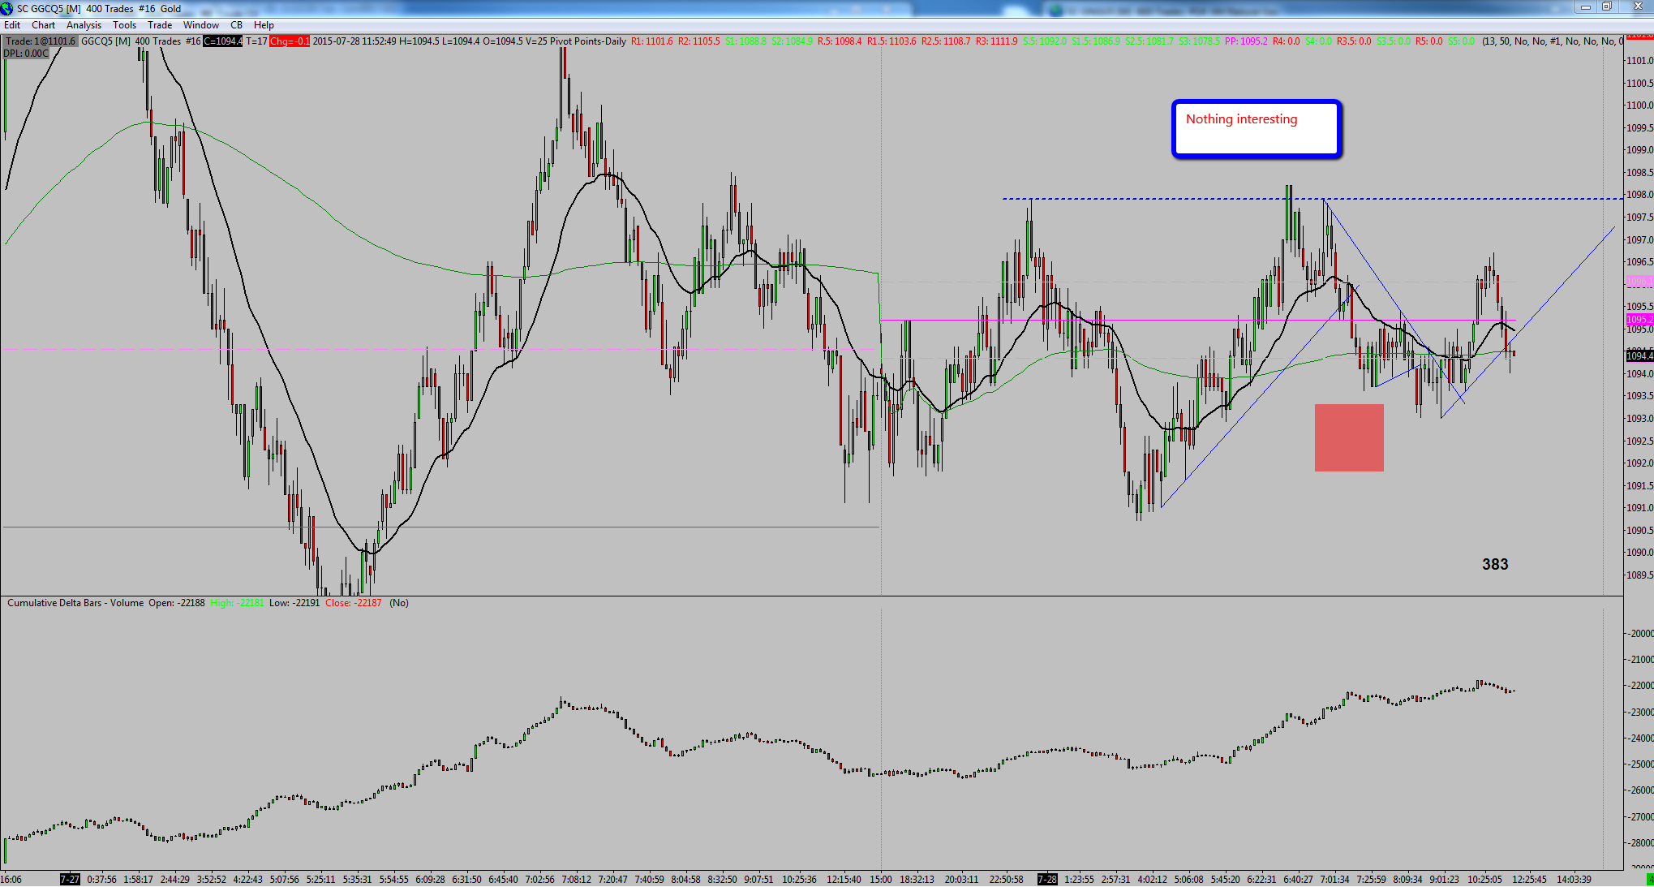1654x887 pixels.
Task: Click the '7-27' date marker on time axis
Action: point(71,880)
